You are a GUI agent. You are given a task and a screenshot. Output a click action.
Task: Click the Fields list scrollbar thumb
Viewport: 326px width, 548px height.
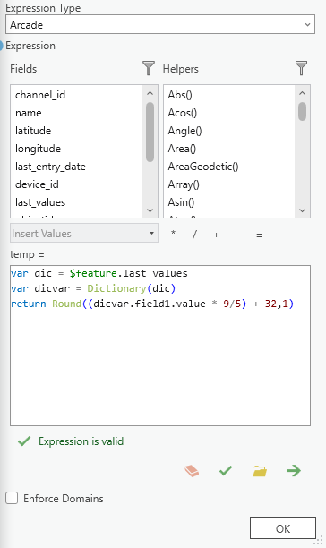tap(150, 133)
